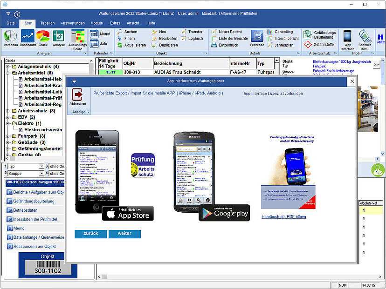The width and height of the screenshot is (386, 289).
Task: Open the Vorschau clock icon
Action: click(11, 36)
